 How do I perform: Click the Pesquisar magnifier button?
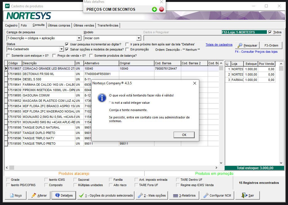click(x=247, y=45)
